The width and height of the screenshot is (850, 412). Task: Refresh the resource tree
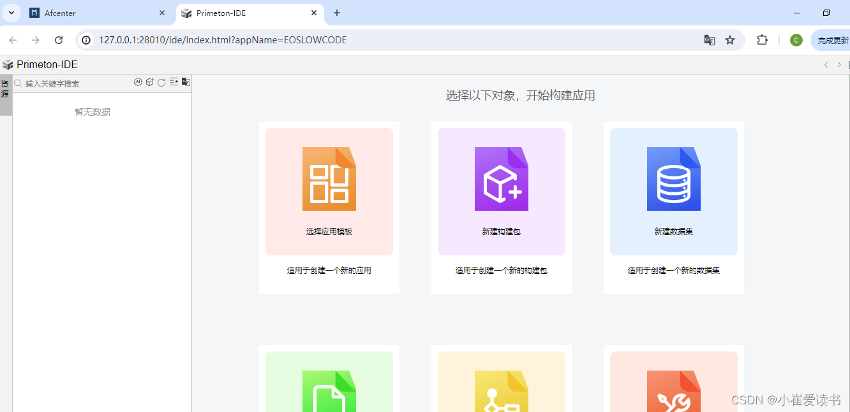[x=161, y=82]
